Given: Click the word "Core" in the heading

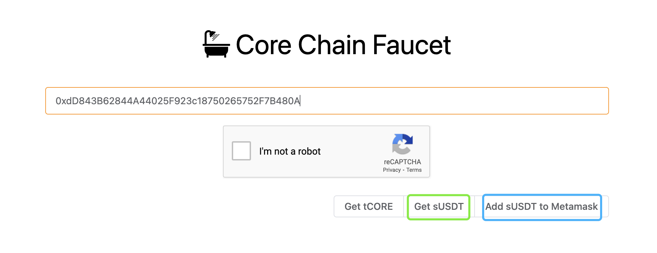Looking at the screenshot, I should [x=263, y=45].
